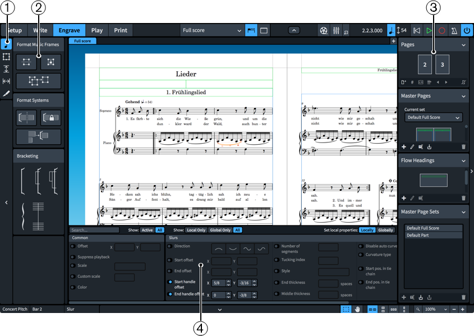Select the galley view layout icon

[x=251, y=30]
